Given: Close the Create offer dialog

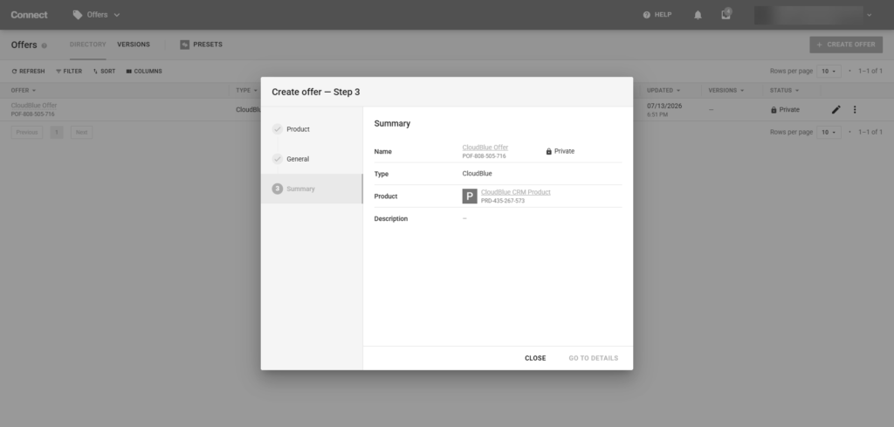Looking at the screenshot, I should [535, 358].
